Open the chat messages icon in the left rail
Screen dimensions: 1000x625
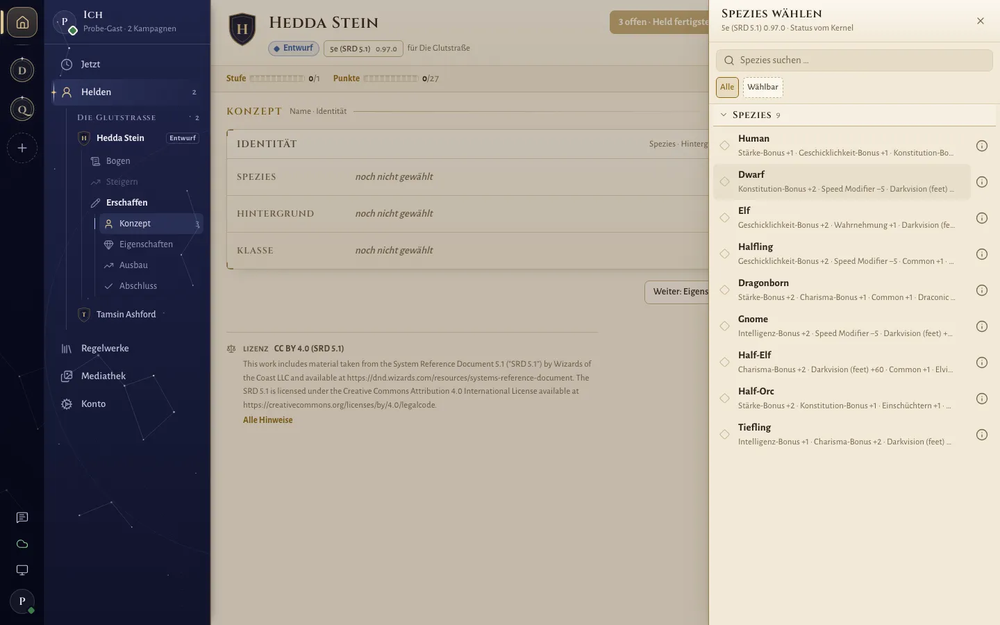pyautogui.click(x=22, y=517)
